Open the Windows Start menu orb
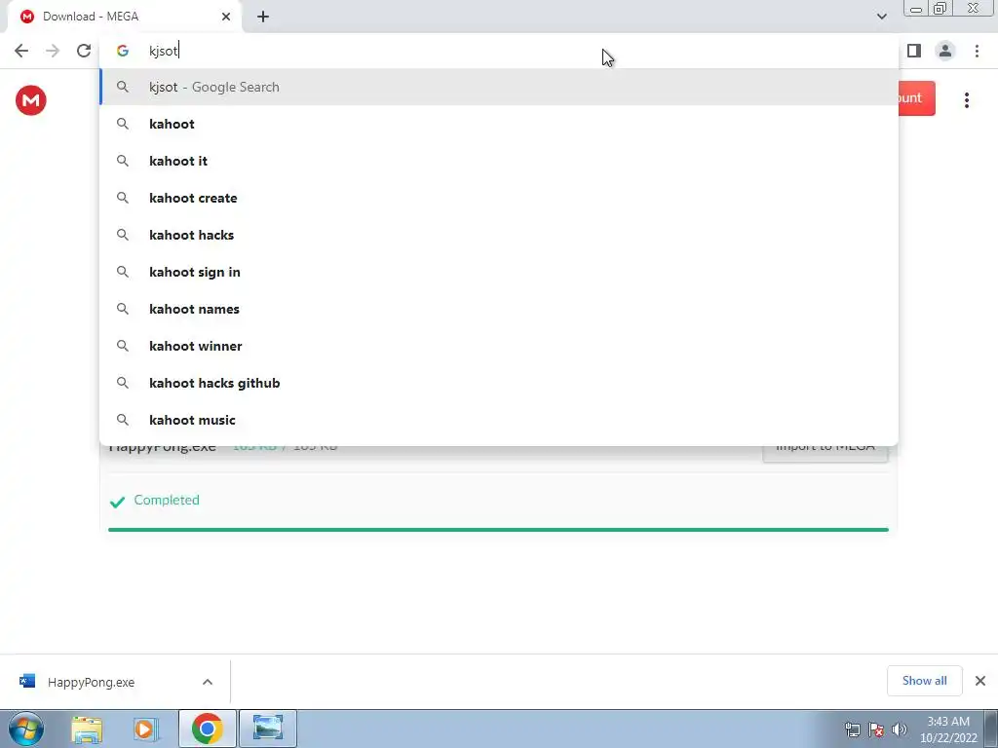 click(26, 729)
